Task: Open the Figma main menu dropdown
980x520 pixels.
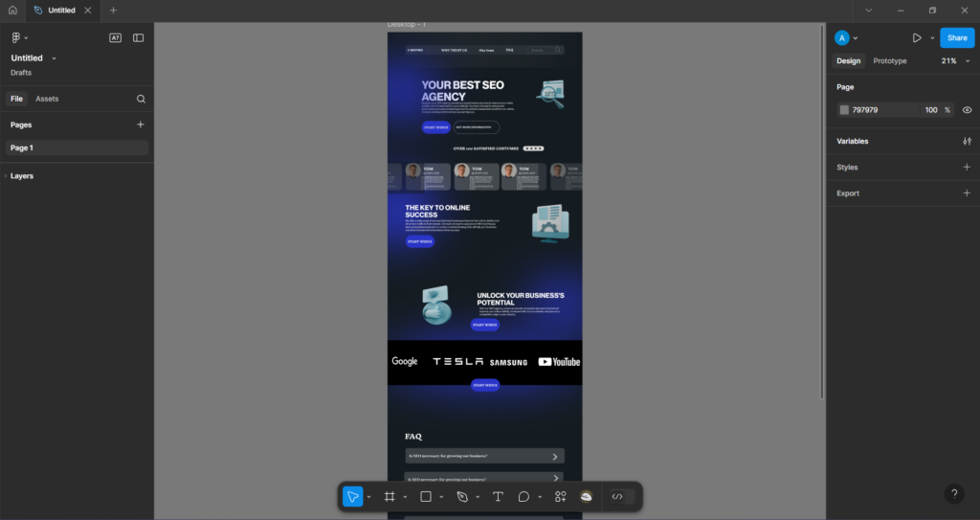Action: click(x=18, y=37)
